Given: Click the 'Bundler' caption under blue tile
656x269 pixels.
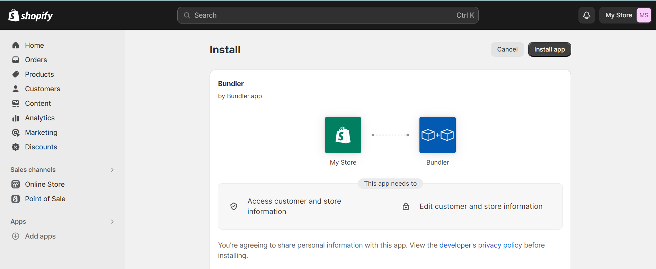Looking at the screenshot, I should tap(437, 163).
